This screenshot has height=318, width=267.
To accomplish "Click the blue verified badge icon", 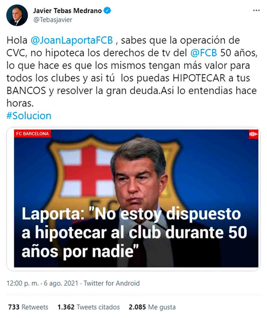I will [108, 11].
